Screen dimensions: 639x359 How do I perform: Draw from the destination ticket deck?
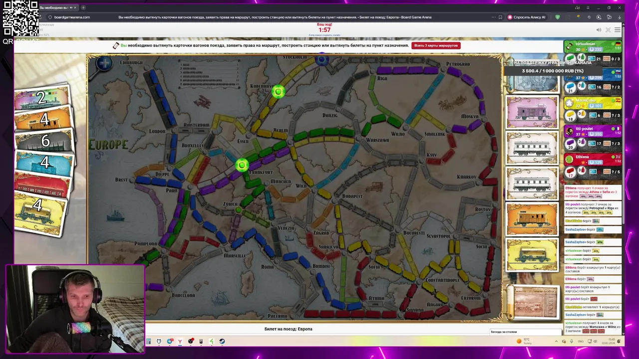pyautogui.click(x=534, y=302)
